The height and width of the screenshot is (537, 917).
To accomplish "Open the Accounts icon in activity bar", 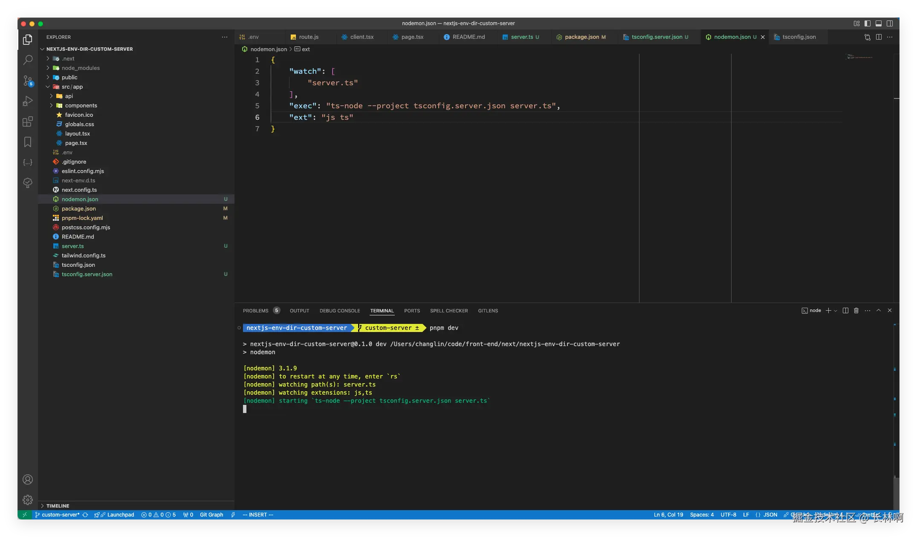I will [28, 479].
